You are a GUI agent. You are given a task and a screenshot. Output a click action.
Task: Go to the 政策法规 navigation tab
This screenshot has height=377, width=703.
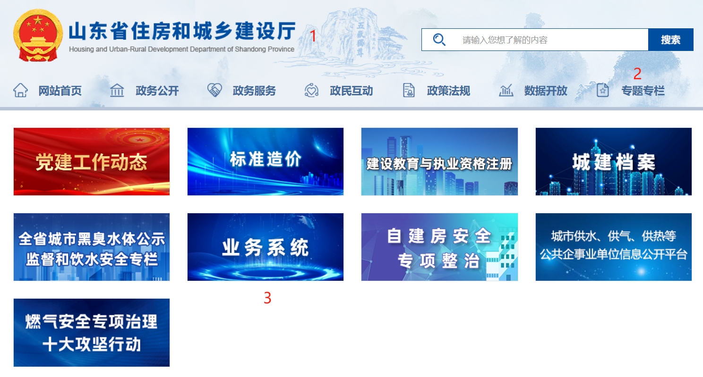point(448,91)
